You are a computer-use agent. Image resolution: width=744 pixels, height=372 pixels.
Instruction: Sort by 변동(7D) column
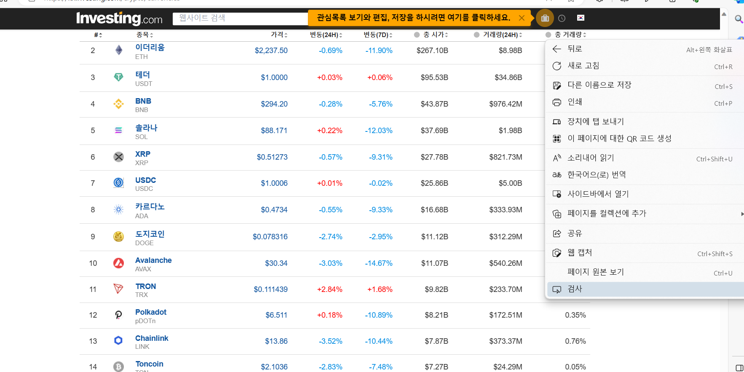pyautogui.click(x=378, y=35)
